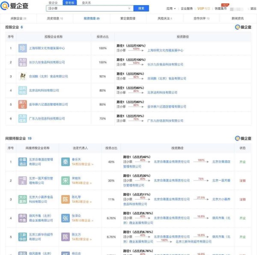
Task: Open the 秦 avatar of 秦乐天
Action: pos(66,162)
